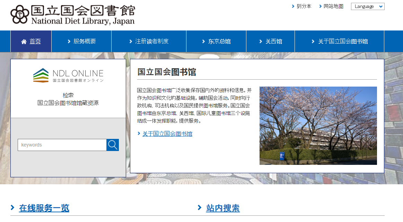
Task: Click into the keywords search field
Action: pos(62,145)
